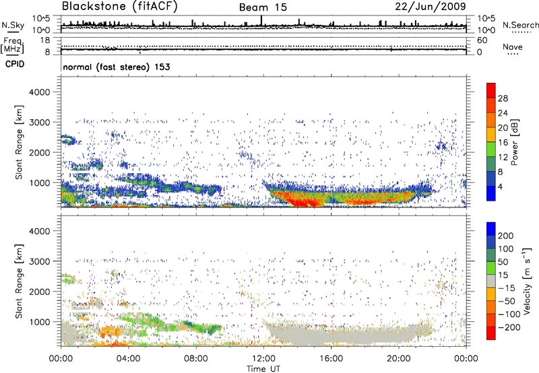Click the 16 tick on Power colorbar
Image resolution: width=539 pixels, height=373 pixels.
click(503, 143)
